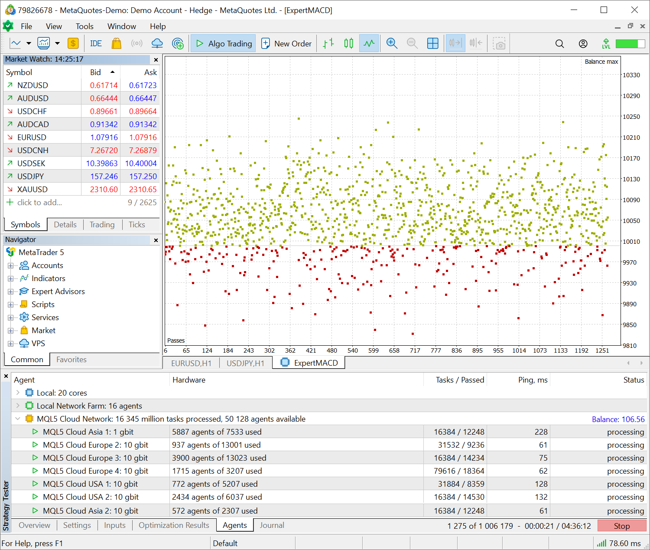Toggle chart auto-scroll to end

[x=455, y=43]
